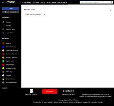114x106 pixels.
Task: Click the Recently added plus icon
Action: (x=3, y=29)
